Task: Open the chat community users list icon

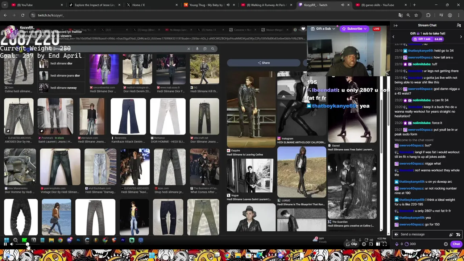Action: click(459, 25)
